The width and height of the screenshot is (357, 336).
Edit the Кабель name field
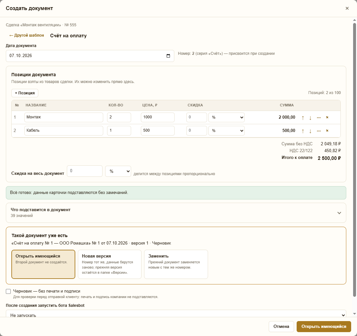[x=64, y=131]
